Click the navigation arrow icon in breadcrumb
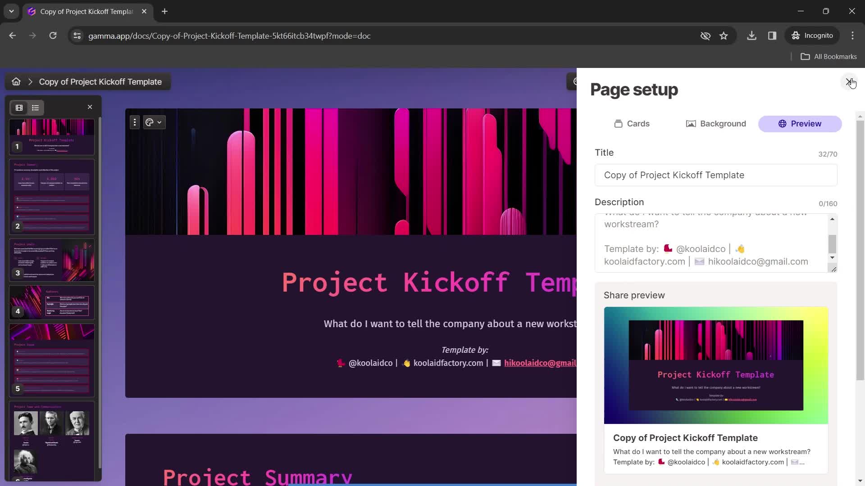Image resolution: width=865 pixels, height=486 pixels. (30, 81)
